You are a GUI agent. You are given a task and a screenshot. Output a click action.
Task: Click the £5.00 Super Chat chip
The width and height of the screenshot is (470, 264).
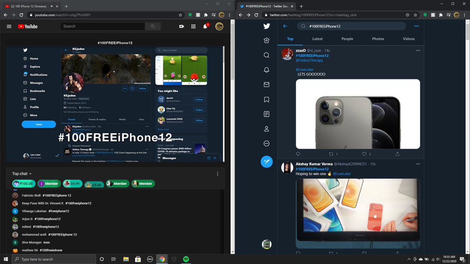coord(94,184)
